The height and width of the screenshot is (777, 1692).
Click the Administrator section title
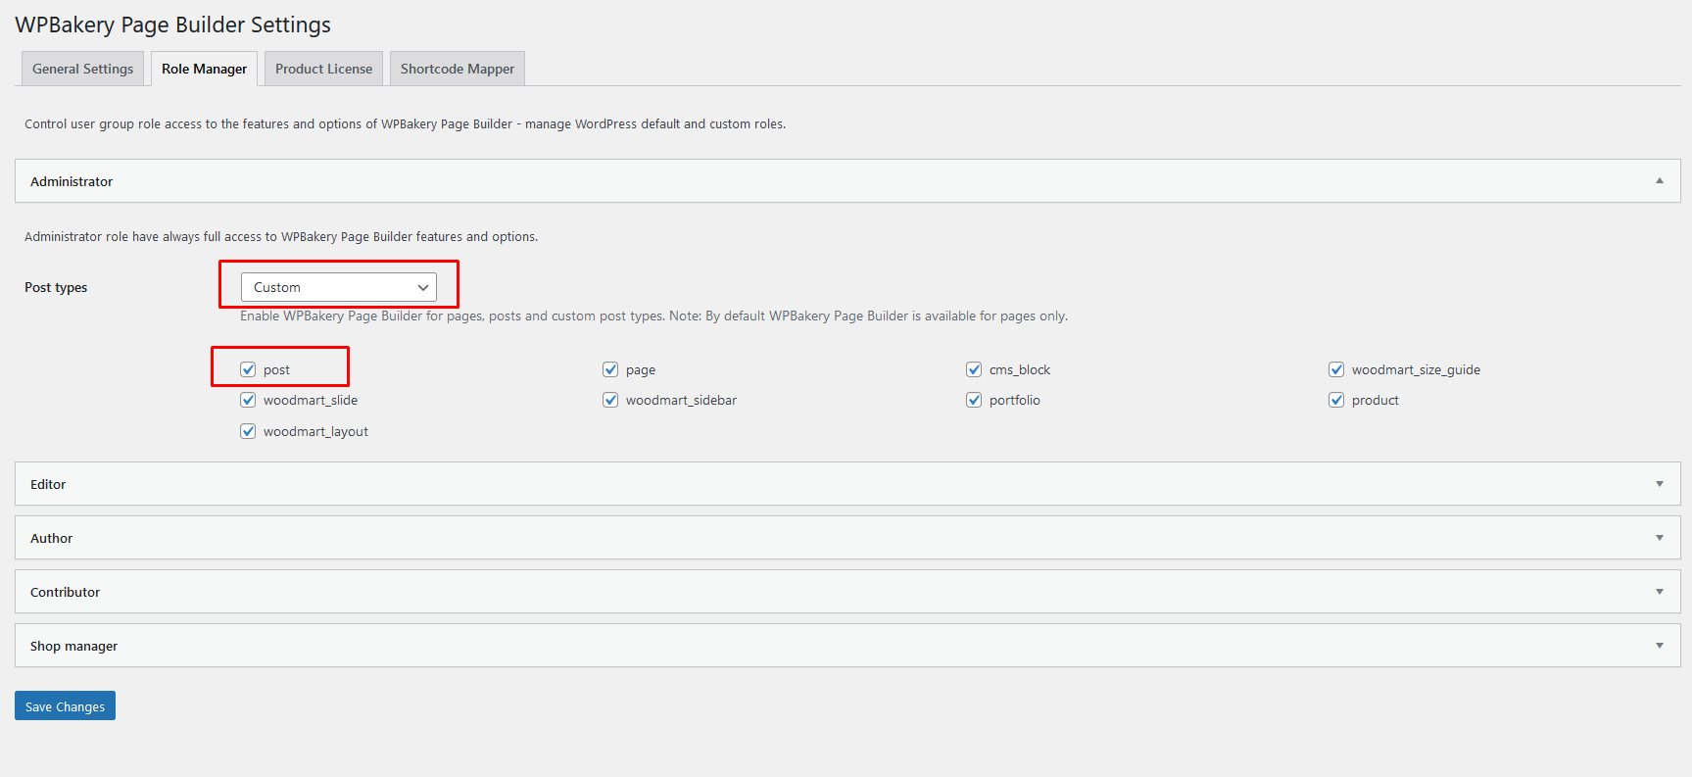pos(72,181)
